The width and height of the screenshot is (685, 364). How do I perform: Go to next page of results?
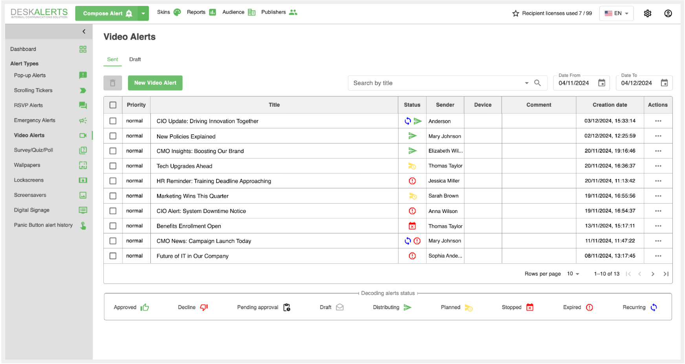tap(652, 274)
